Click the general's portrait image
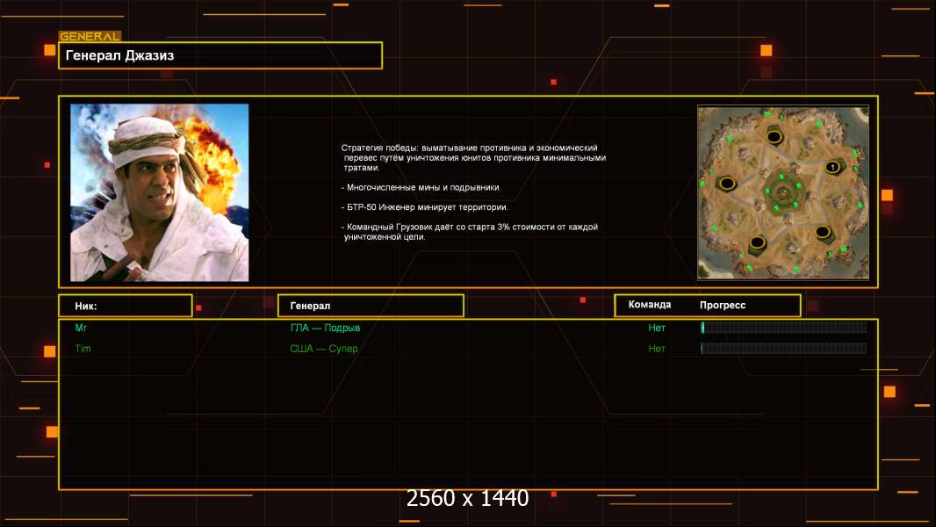Viewport: 936px width, 527px height. pyautogui.click(x=160, y=192)
